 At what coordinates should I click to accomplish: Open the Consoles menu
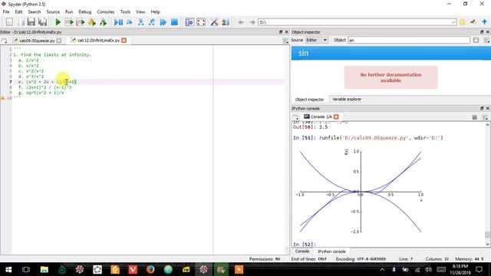pyautogui.click(x=106, y=12)
